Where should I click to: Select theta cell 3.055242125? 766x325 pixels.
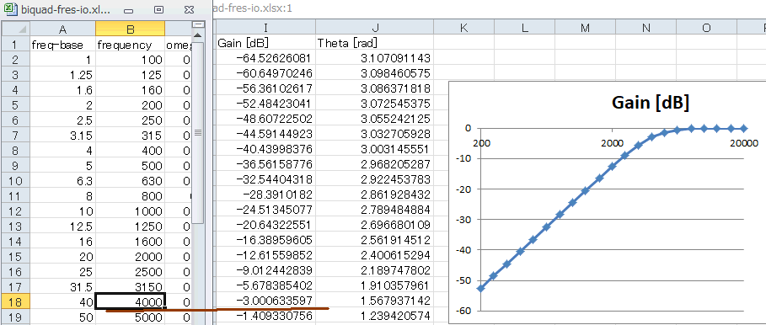click(x=374, y=119)
